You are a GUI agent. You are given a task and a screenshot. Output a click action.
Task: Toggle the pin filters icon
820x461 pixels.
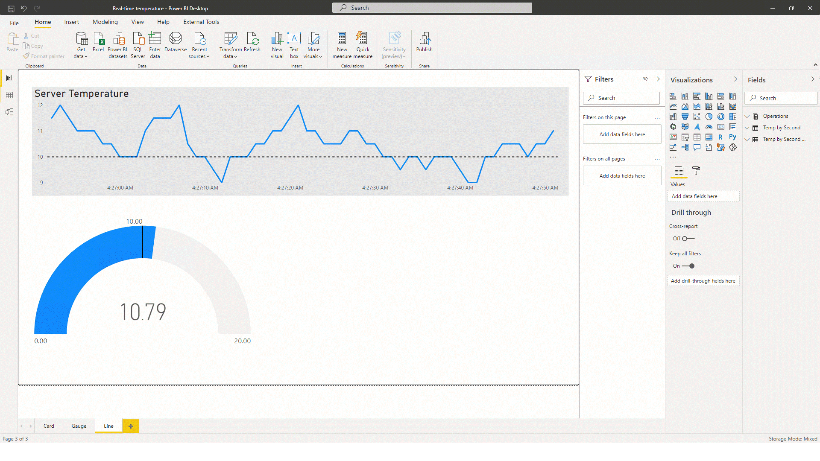point(645,79)
